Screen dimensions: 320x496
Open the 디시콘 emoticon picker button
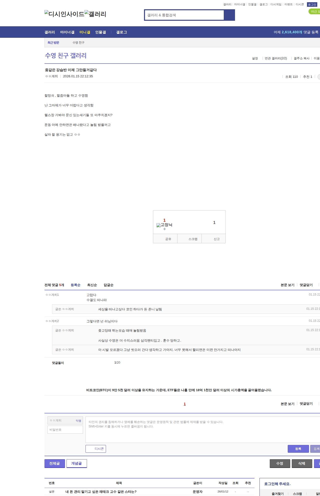tap(96, 449)
